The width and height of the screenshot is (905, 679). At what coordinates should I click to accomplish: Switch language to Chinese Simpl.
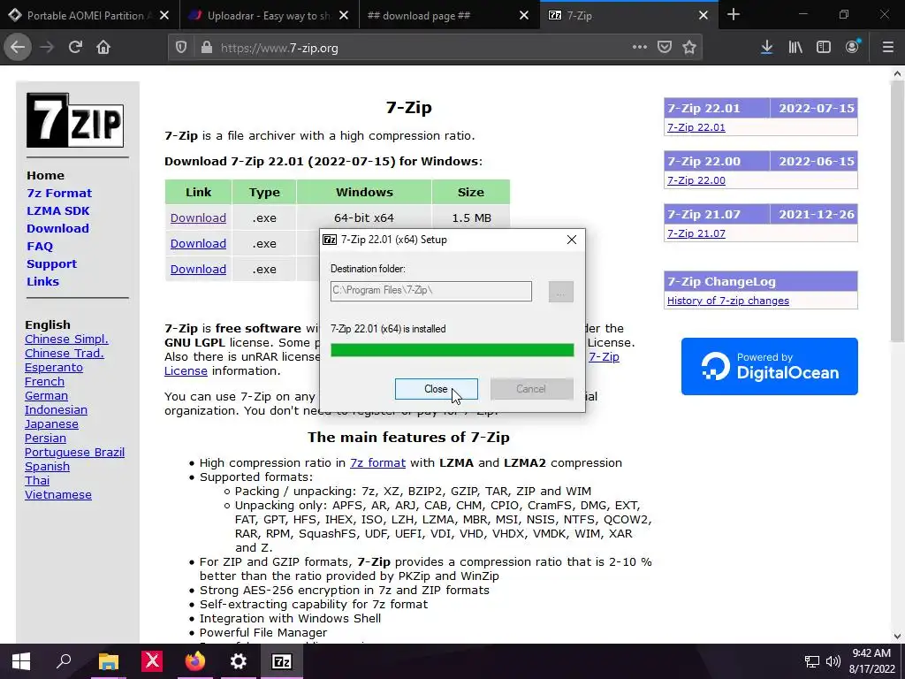coord(66,339)
